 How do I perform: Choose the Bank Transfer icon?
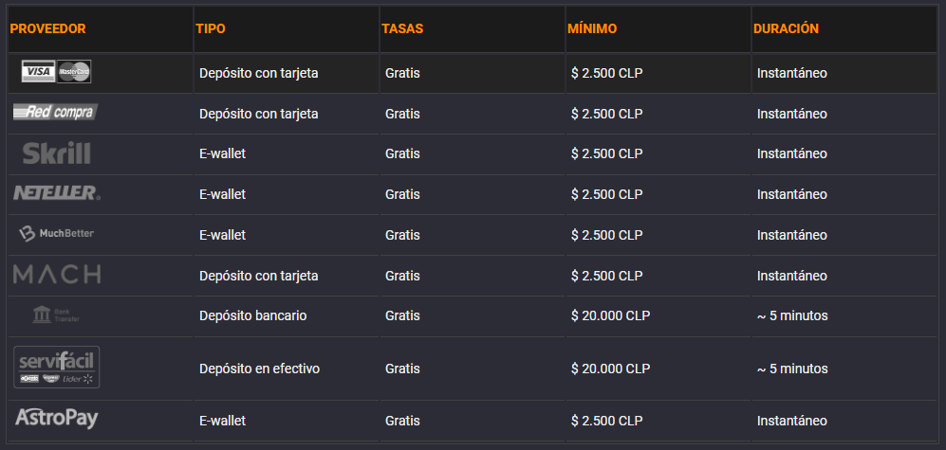pos(55,315)
